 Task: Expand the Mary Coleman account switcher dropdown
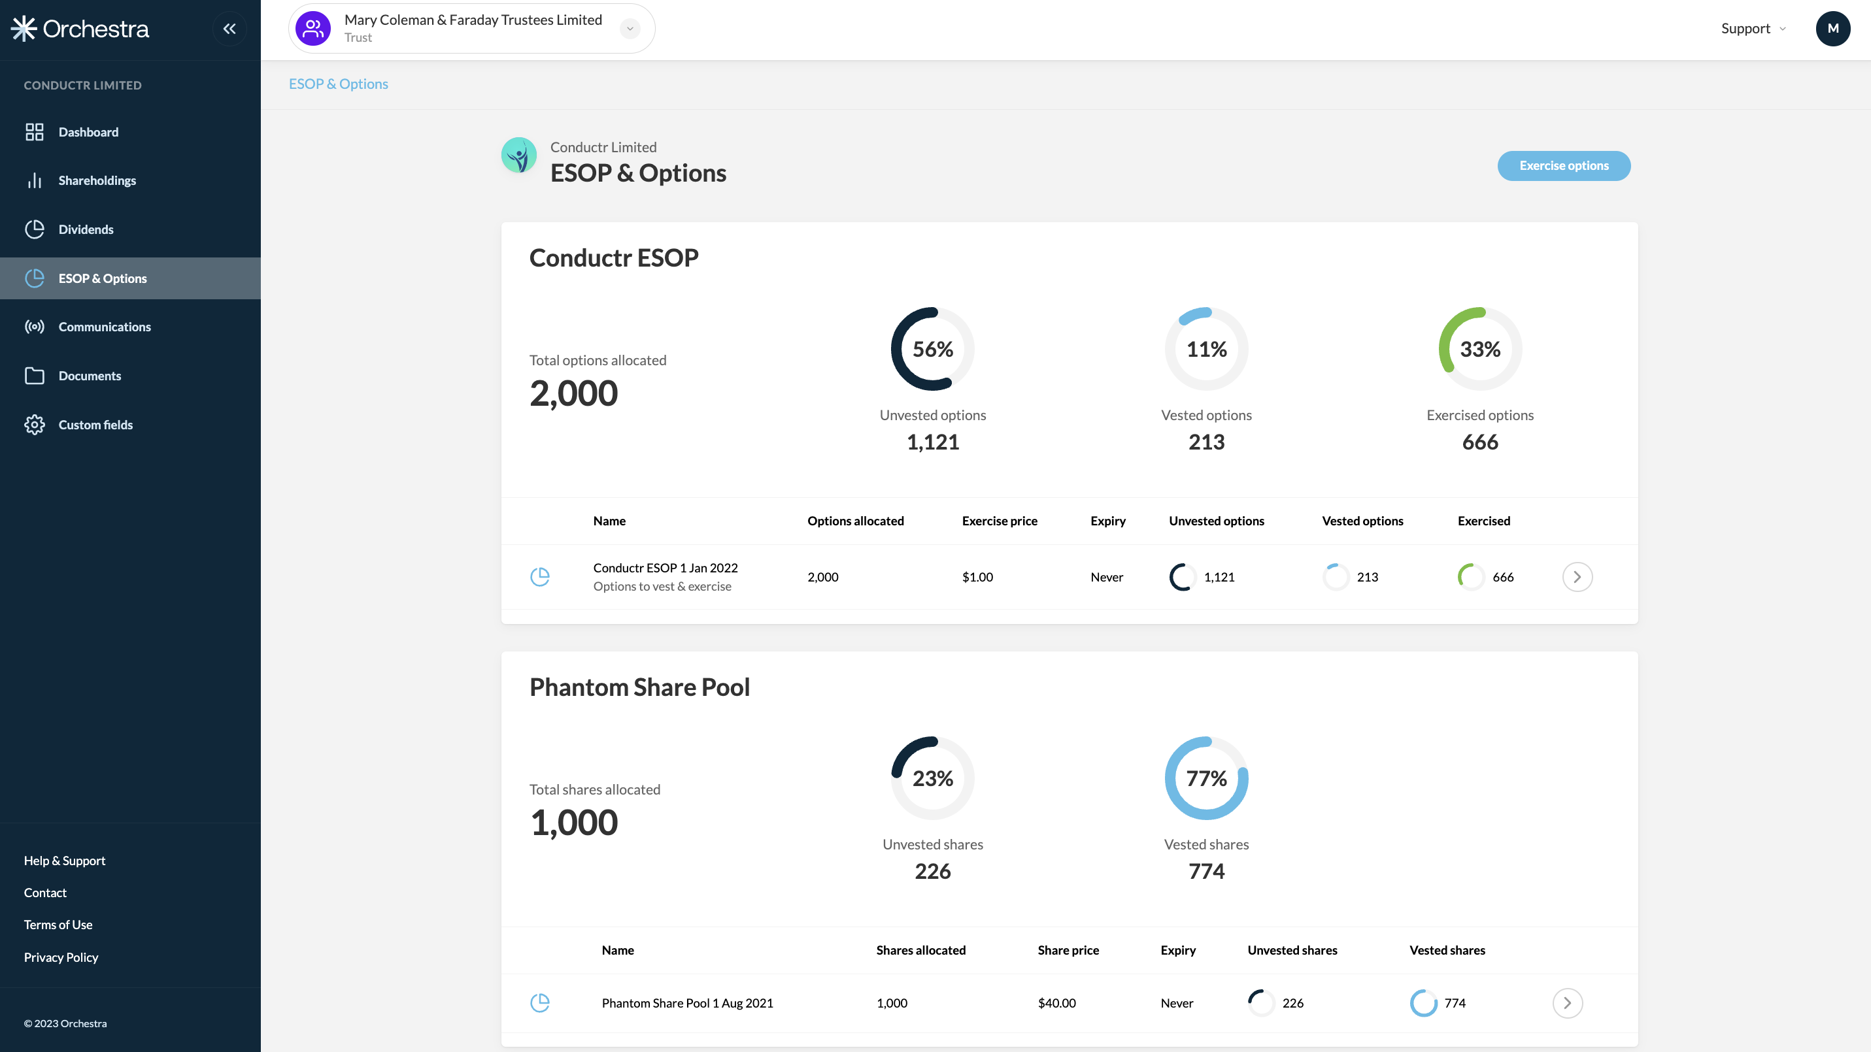click(x=630, y=28)
